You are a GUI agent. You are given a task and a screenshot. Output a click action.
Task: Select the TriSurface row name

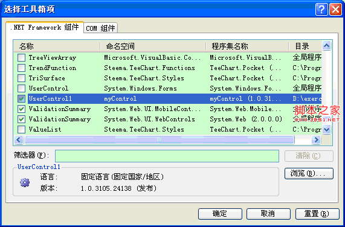47,78
